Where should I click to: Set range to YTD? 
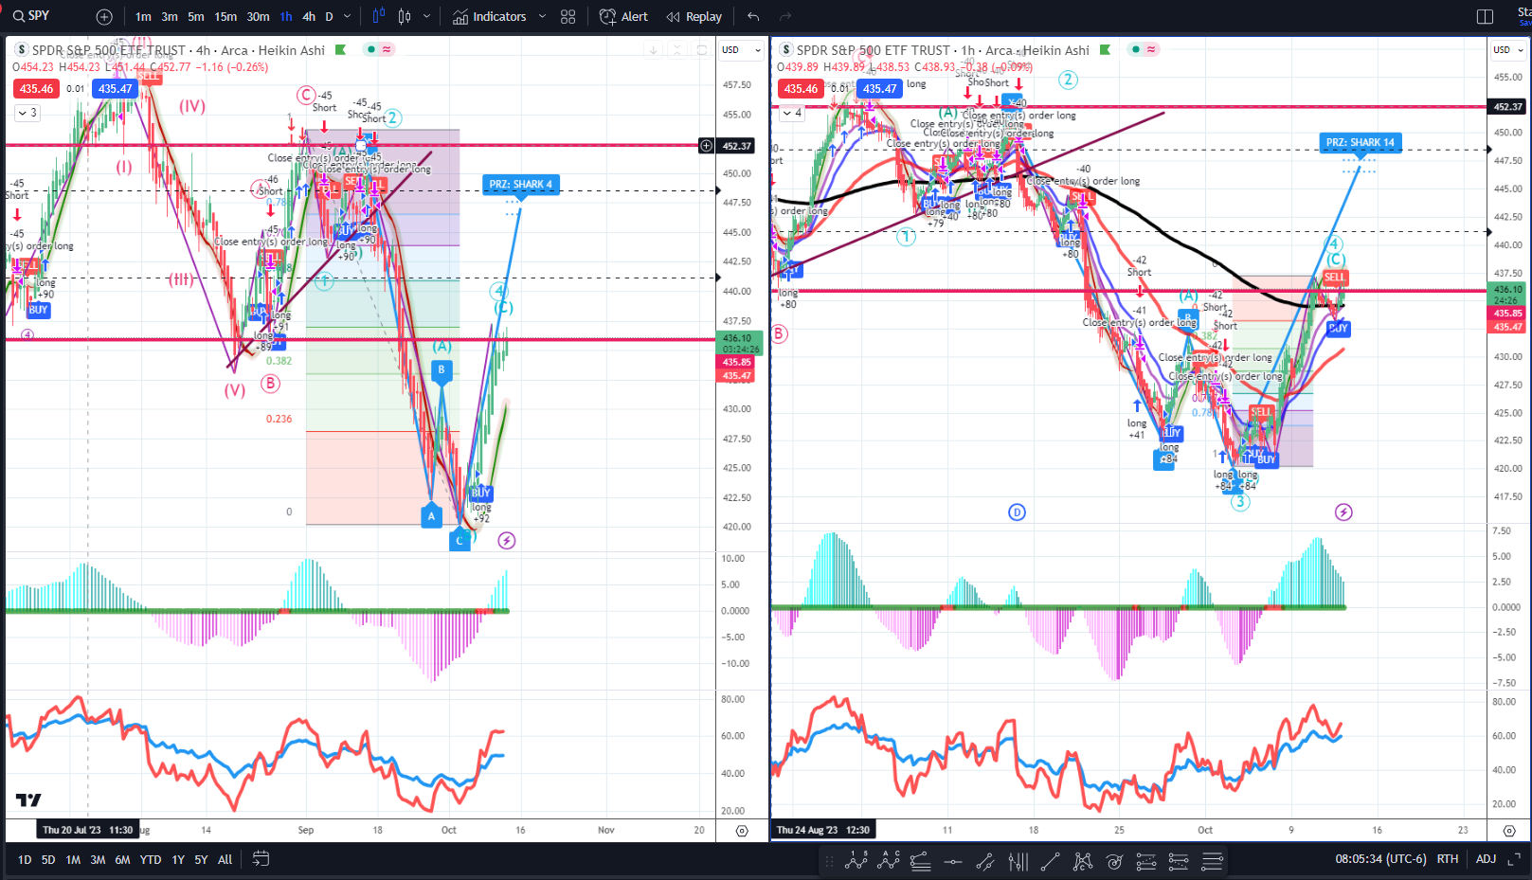point(151,860)
